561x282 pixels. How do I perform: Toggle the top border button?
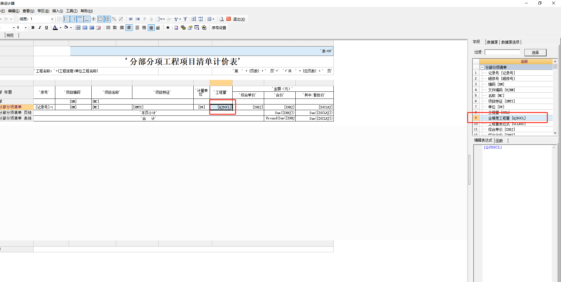pos(80,19)
